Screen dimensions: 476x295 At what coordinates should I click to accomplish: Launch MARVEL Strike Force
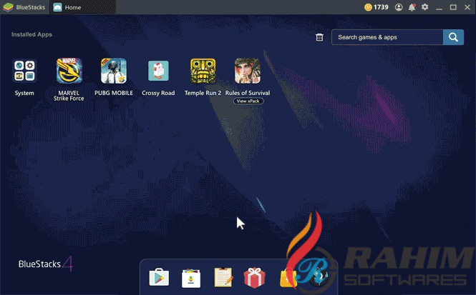click(69, 71)
